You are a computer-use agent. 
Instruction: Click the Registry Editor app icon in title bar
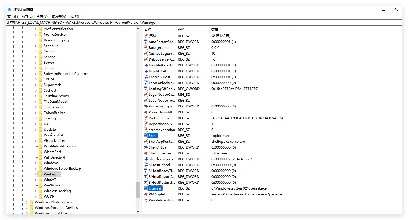click(9, 9)
